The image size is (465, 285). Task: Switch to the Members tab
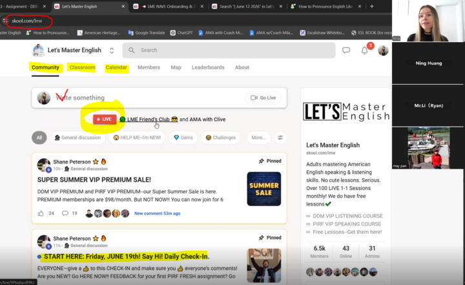[x=149, y=67]
